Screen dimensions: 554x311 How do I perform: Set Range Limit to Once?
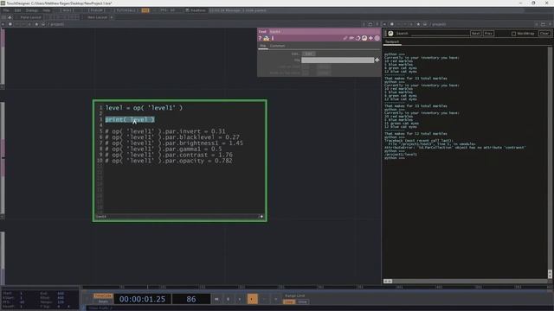point(302,301)
